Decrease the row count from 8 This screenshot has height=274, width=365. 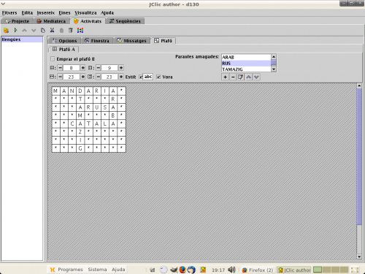[61, 68]
